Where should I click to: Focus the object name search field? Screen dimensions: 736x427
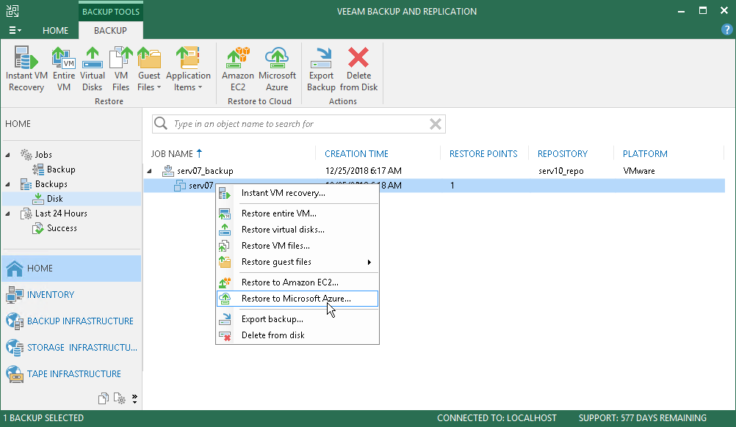pyautogui.click(x=298, y=124)
